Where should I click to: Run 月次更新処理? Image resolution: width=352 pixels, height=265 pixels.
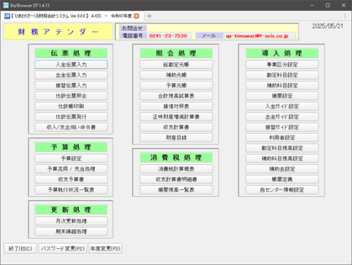[71, 221]
